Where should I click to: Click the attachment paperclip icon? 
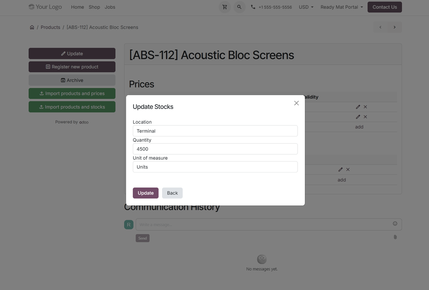tap(395, 237)
